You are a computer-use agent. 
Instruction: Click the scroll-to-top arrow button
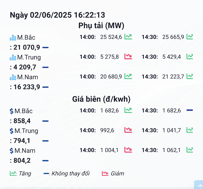(199, 185)
